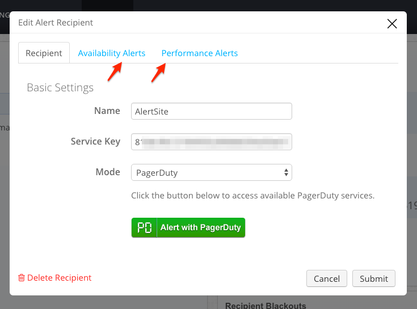This screenshot has height=309, width=417.
Task: Cancel editing the recipient
Action: [327, 278]
